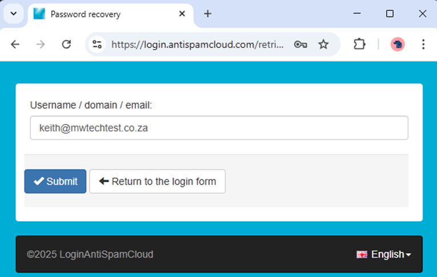The image size is (437, 277).
Task: Open the password manager key icon
Action: [x=300, y=45]
